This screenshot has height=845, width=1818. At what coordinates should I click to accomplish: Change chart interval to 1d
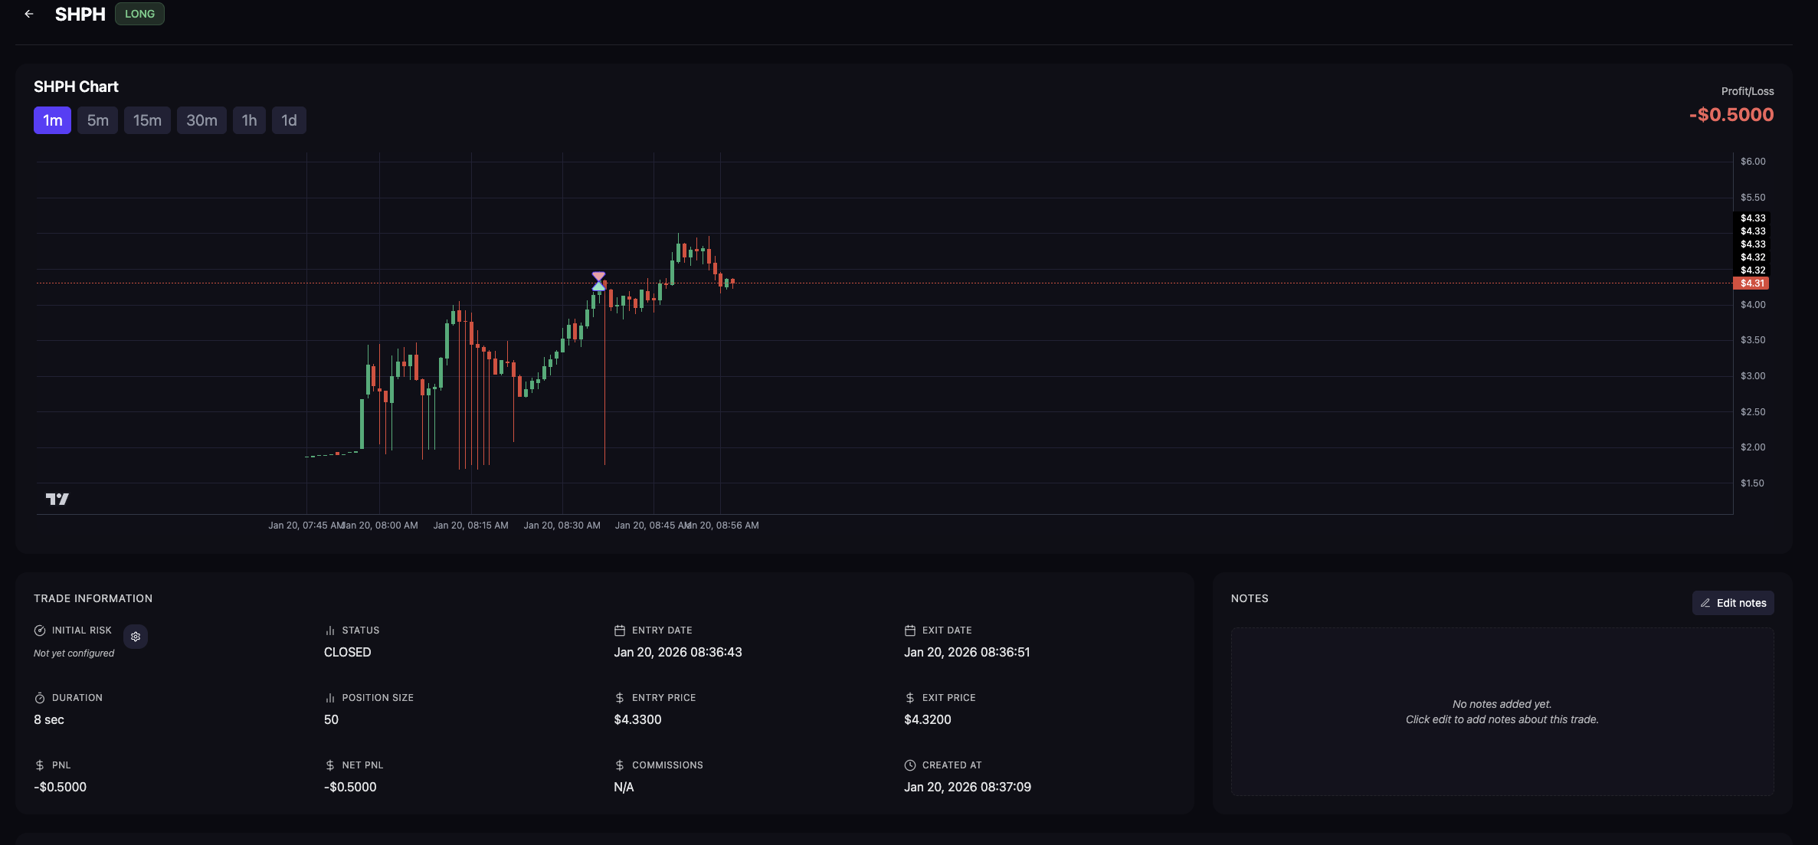point(289,120)
